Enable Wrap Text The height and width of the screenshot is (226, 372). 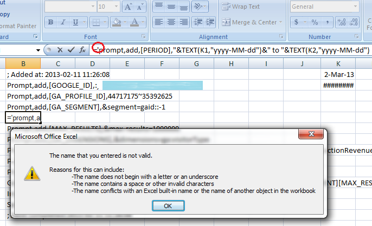(241, 7)
